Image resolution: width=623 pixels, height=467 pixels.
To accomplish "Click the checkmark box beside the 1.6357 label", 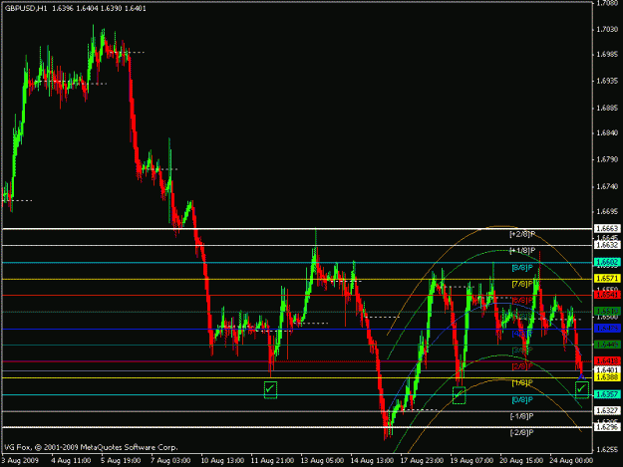I will point(582,389).
